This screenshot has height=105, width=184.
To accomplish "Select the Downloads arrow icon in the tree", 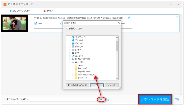I will (73, 40).
